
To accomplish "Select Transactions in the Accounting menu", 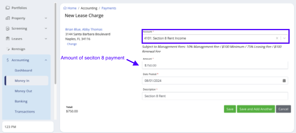I will pyautogui.click(x=25, y=112).
